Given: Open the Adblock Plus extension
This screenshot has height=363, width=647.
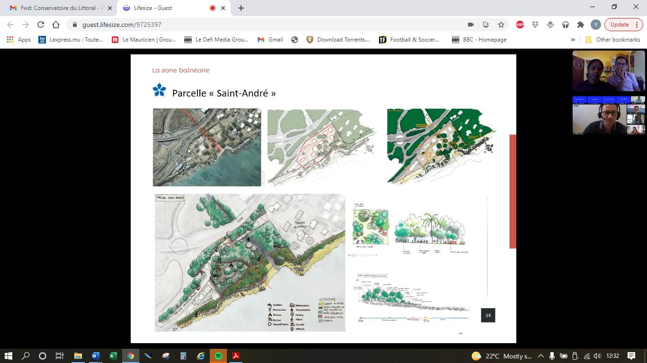Looking at the screenshot, I should click(520, 25).
